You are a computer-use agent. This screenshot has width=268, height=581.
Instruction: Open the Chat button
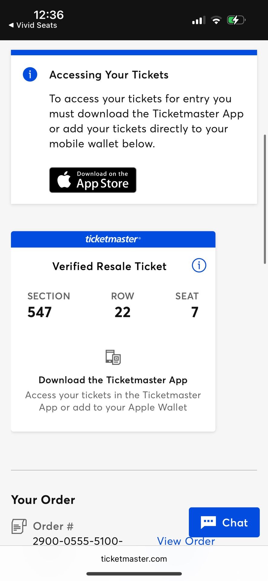(224, 523)
